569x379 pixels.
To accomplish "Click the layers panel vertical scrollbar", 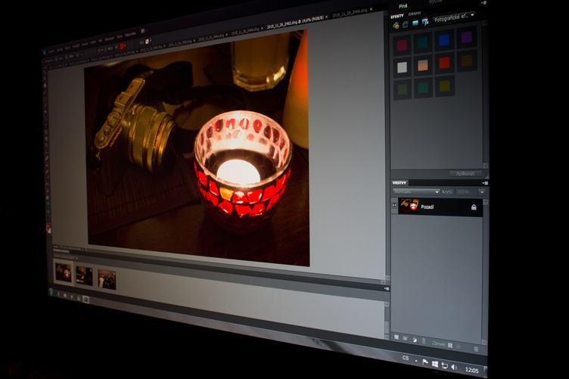I will (x=485, y=272).
